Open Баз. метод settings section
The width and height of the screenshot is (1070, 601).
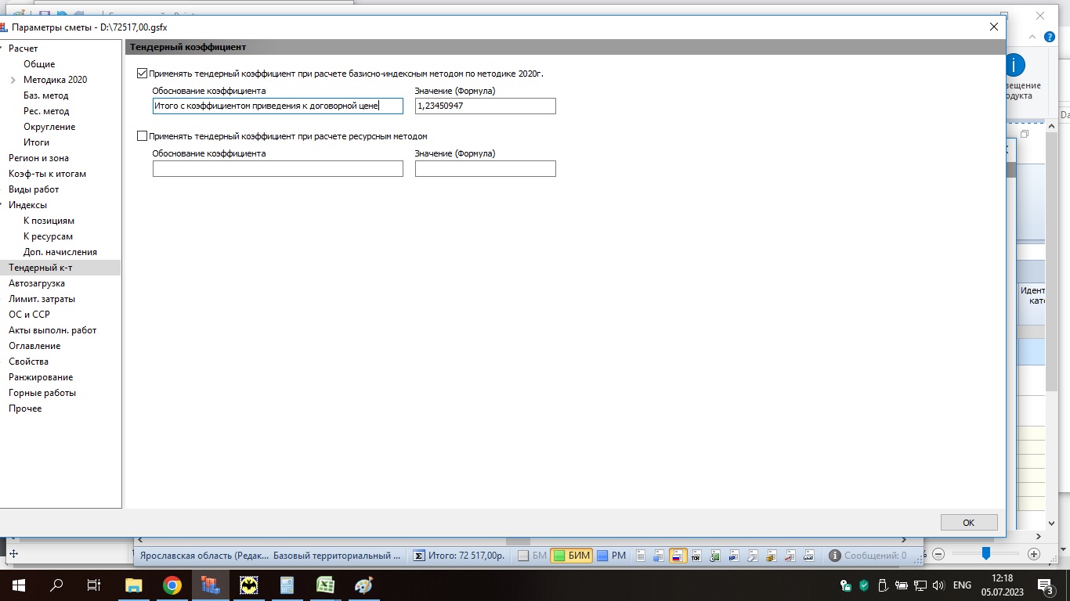[x=46, y=95]
